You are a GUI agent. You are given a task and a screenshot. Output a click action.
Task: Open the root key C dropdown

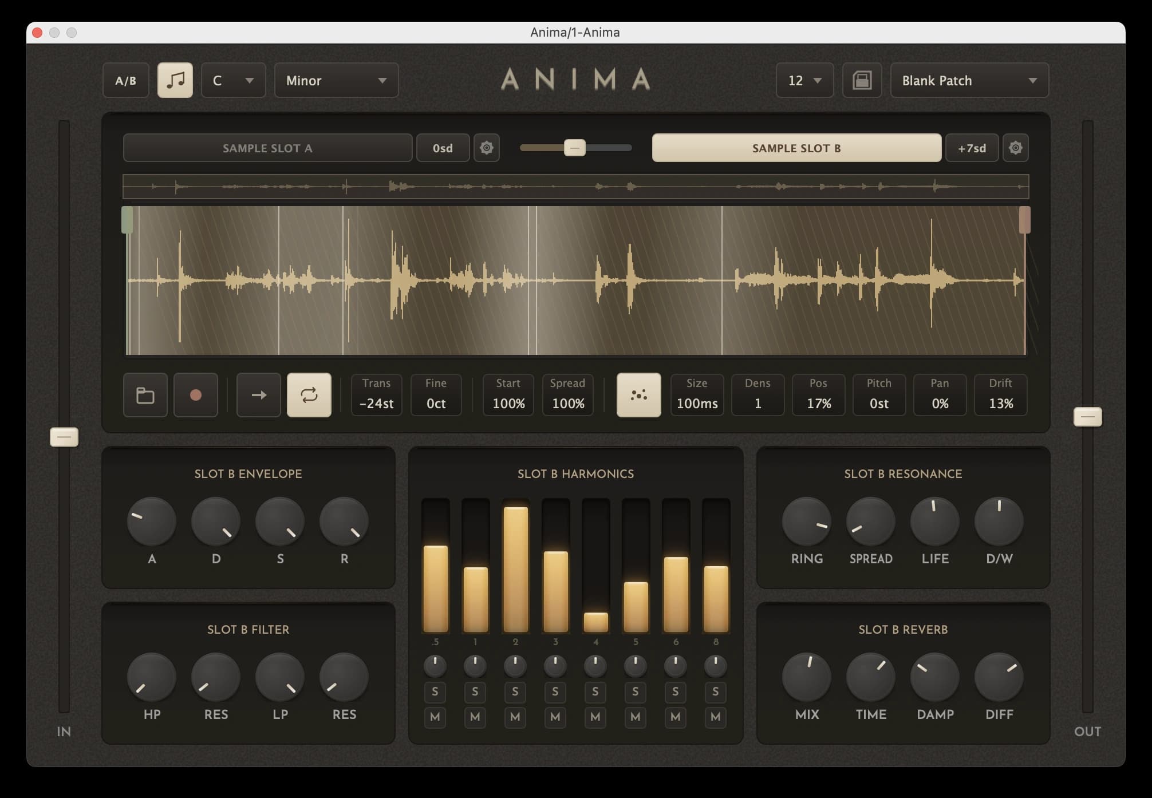[234, 80]
